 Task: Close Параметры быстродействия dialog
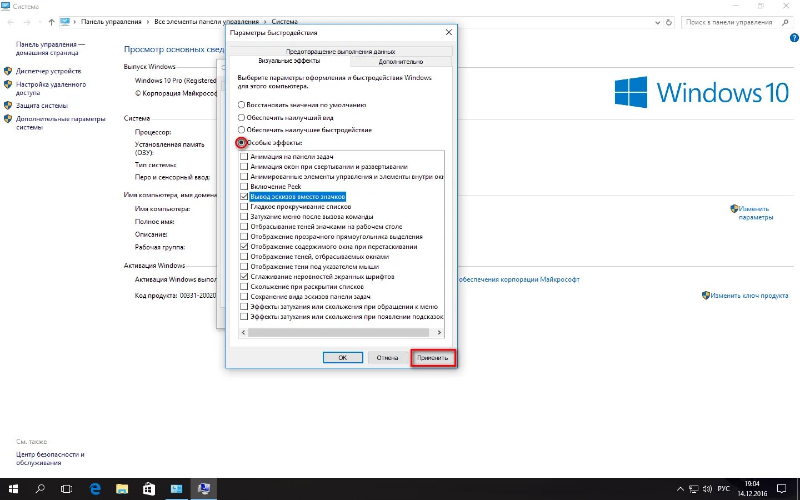tap(449, 32)
